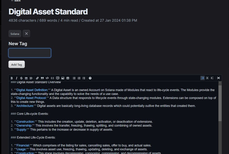
Task: Focus the New Tag input field
Action: tap(30, 53)
